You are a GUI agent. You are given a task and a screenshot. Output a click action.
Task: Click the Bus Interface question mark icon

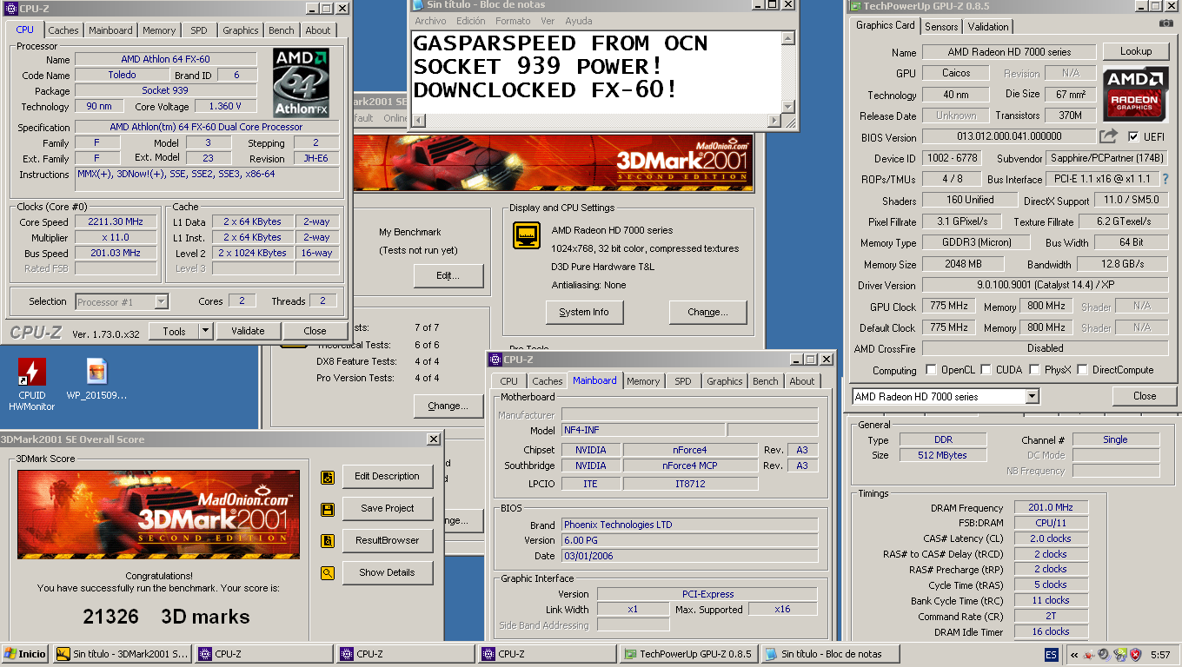pos(1165,179)
